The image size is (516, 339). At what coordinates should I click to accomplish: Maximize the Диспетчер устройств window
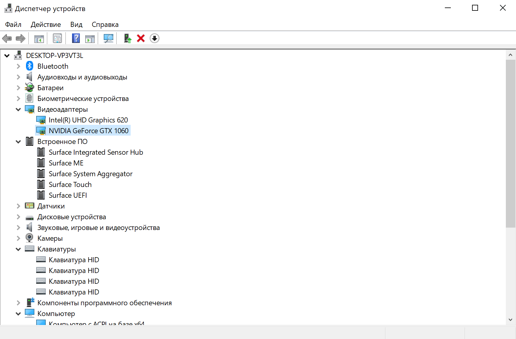click(x=475, y=8)
